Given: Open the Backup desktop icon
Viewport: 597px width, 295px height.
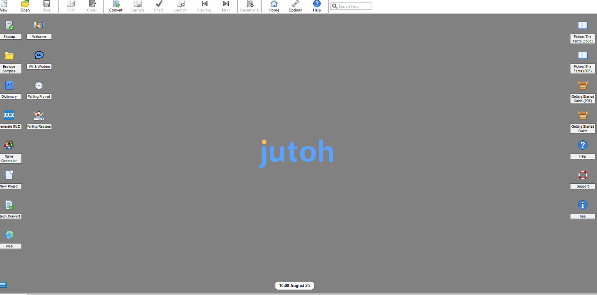Looking at the screenshot, I should pyautogui.click(x=9, y=26).
